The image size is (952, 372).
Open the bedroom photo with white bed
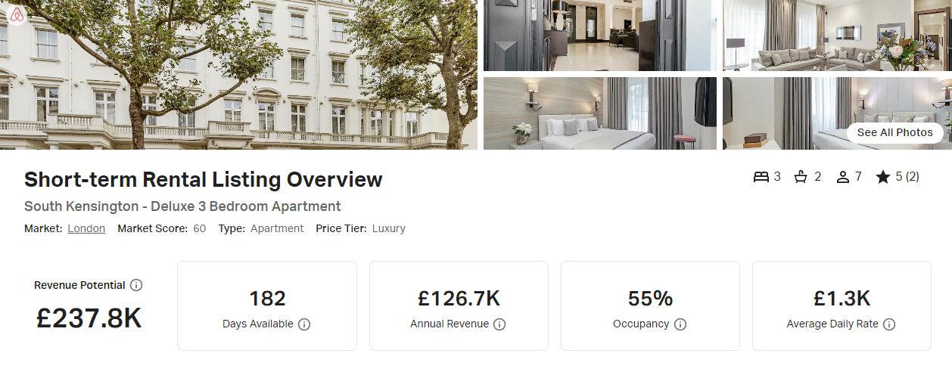click(600, 113)
